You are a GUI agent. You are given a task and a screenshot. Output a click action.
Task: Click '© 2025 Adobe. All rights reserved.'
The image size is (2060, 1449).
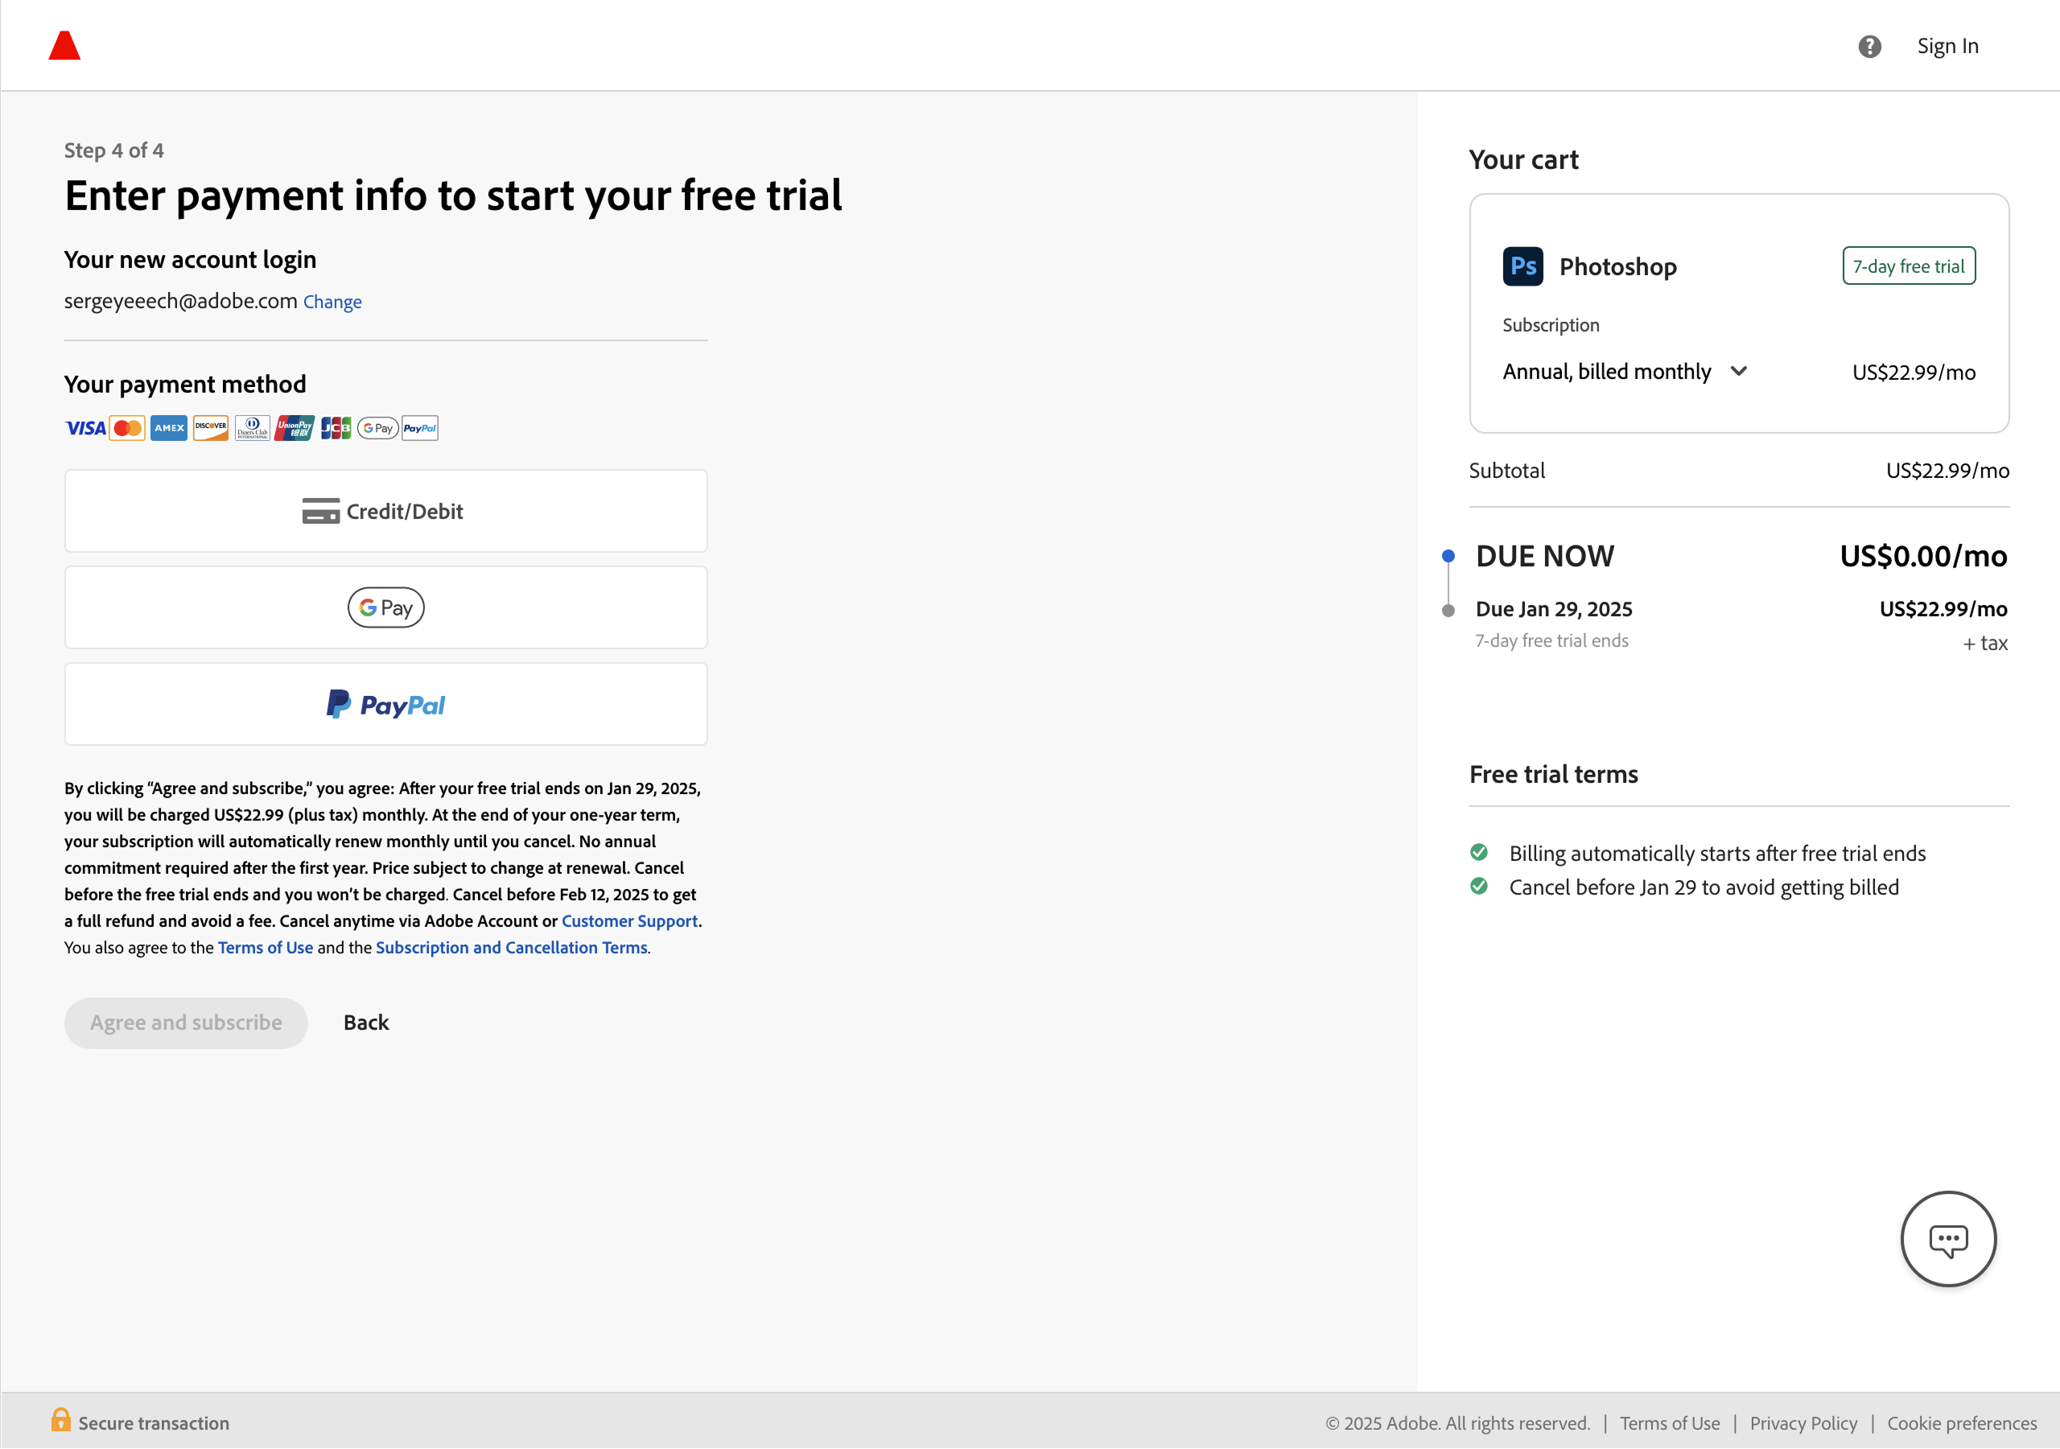click(x=1457, y=1424)
